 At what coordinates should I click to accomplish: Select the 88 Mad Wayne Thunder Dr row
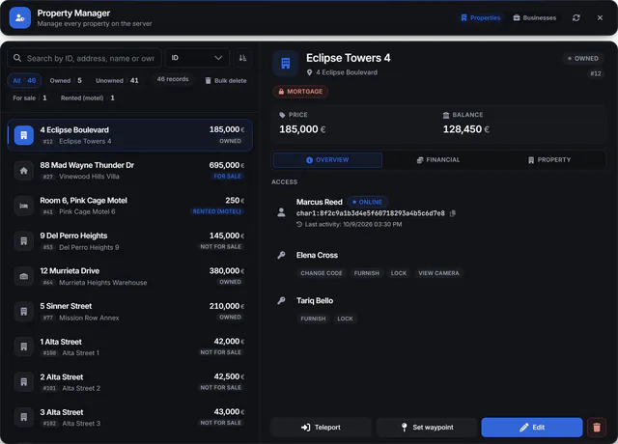(x=129, y=171)
